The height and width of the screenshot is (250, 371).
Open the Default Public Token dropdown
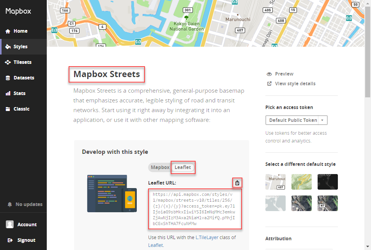296,120
